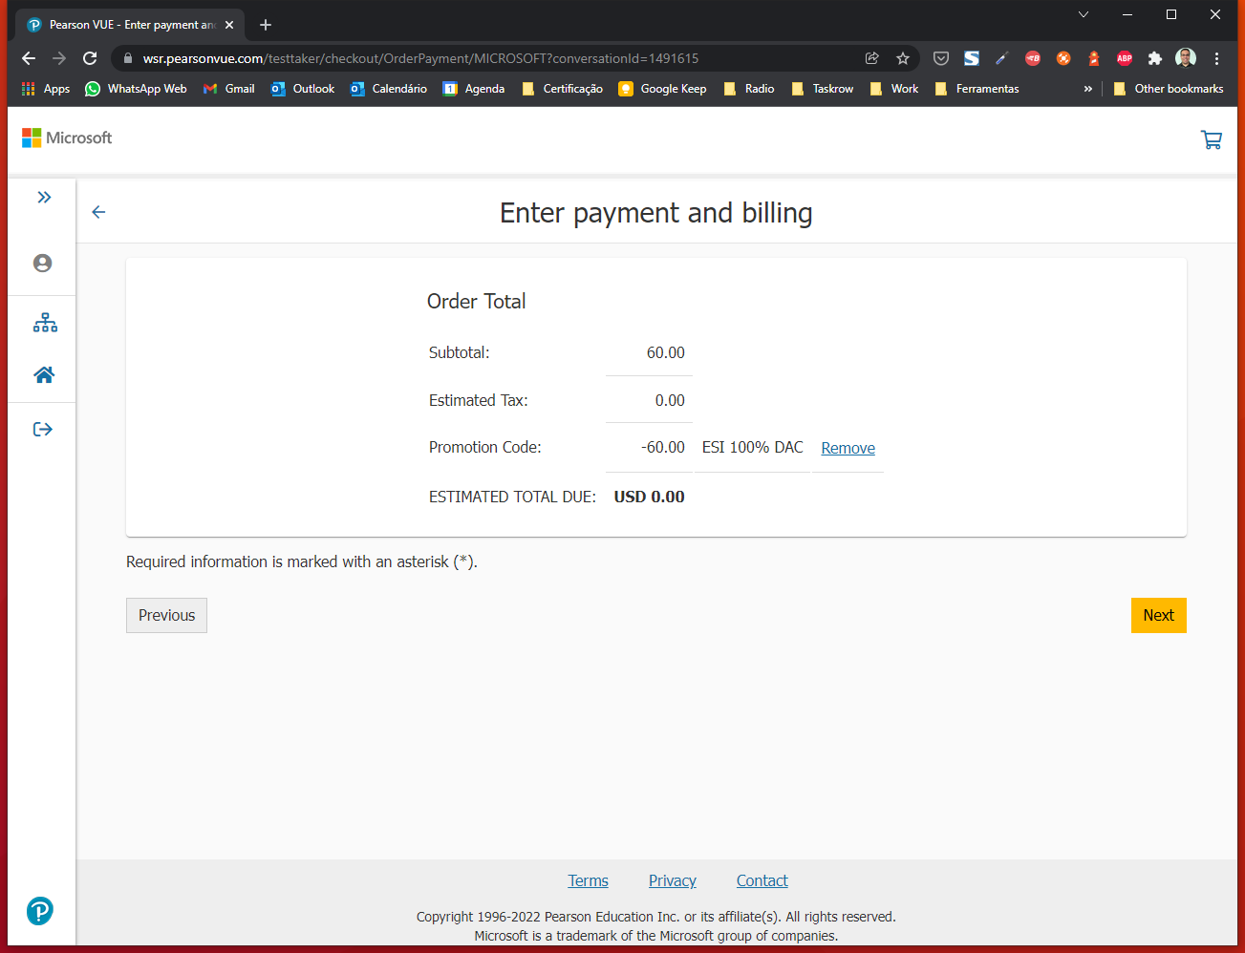Open the Outlook bookmark
The image size is (1245, 953).
coord(303,89)
